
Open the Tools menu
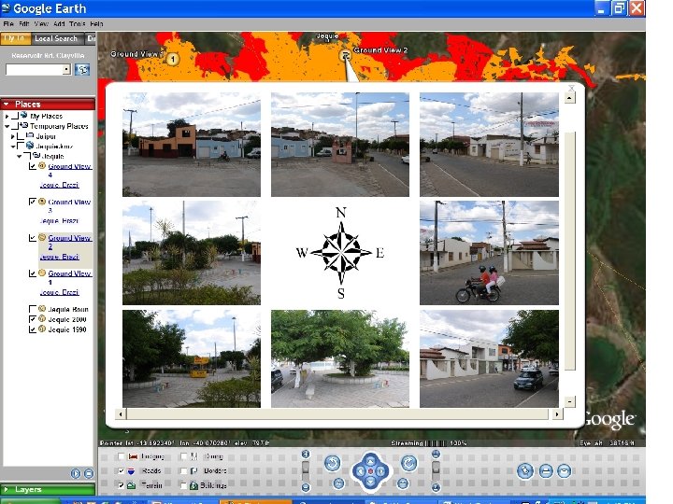[78, 24]
